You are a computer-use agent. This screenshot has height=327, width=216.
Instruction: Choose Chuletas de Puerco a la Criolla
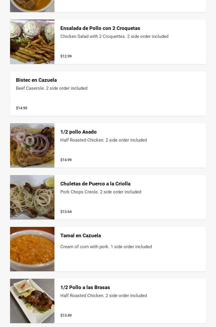(x=95, y=184)
